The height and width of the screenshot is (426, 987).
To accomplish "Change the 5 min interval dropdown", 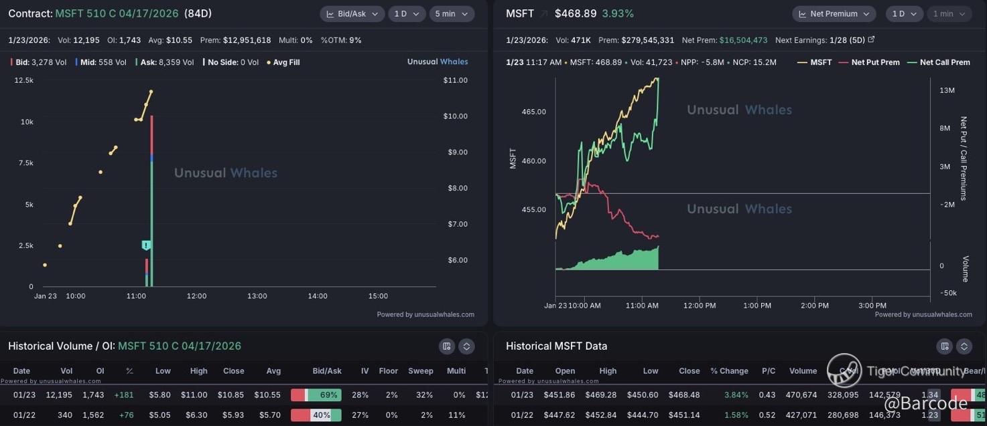I will 452,13.
